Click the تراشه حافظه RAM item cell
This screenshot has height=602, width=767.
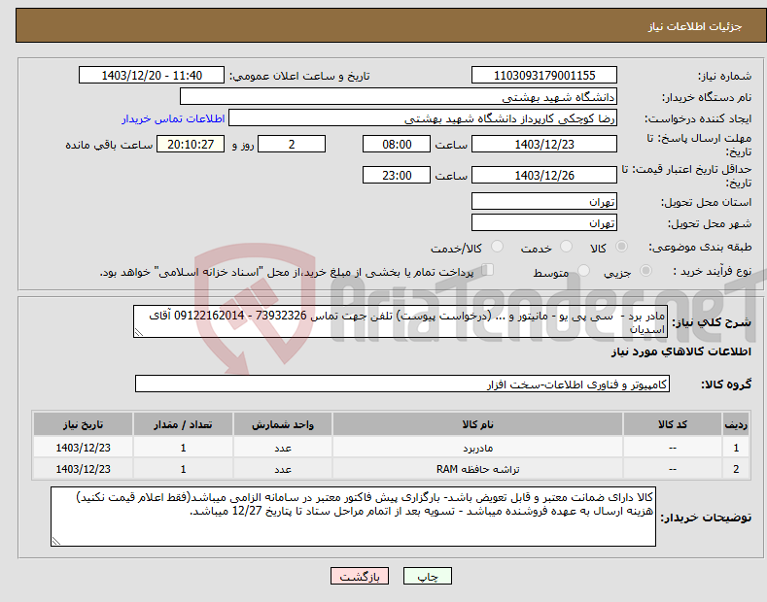coord(477,469)
